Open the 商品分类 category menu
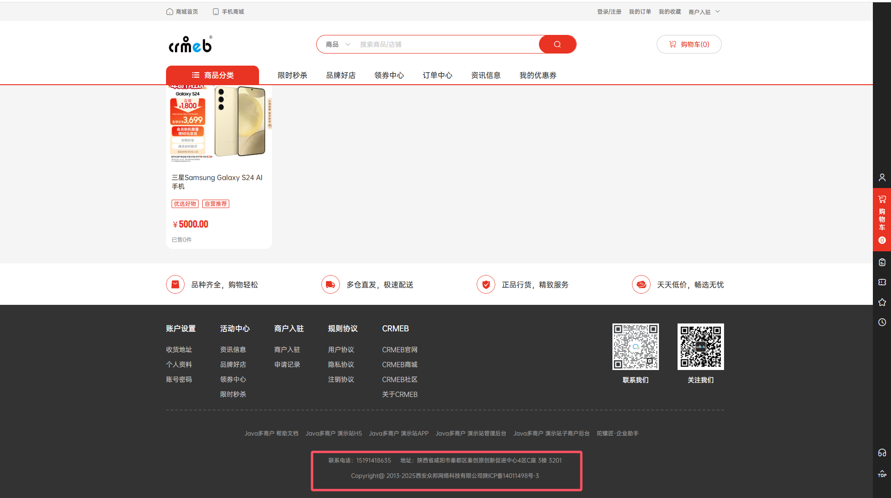Screen dimensions: 891x498 pos(213,75)
